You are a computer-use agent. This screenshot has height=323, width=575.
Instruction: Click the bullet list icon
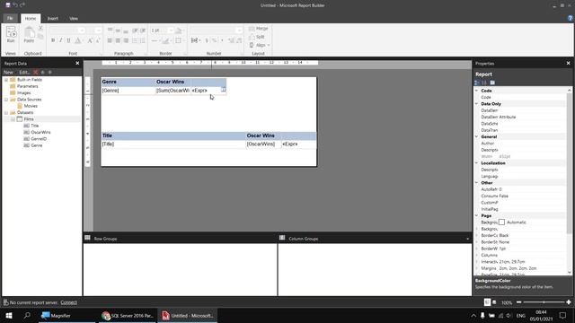click(135, 40)
